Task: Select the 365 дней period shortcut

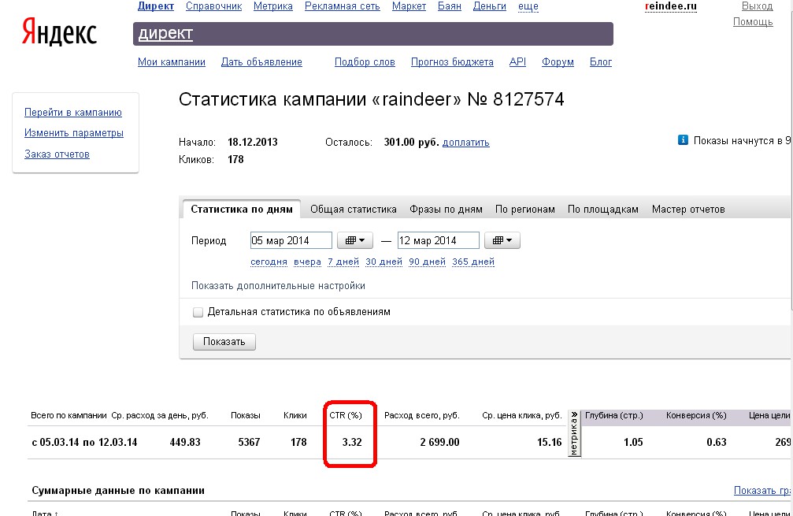Action: (x=473, y=262)
